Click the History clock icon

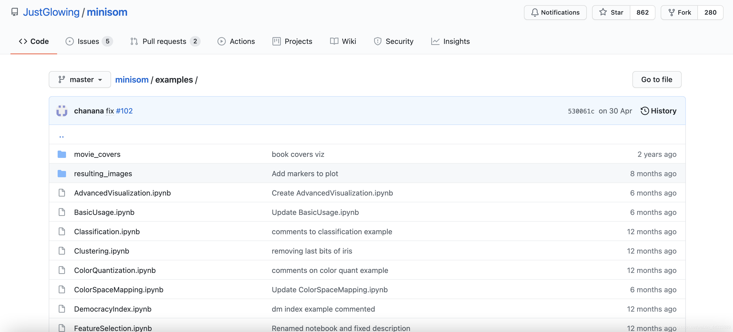(644, 111)
